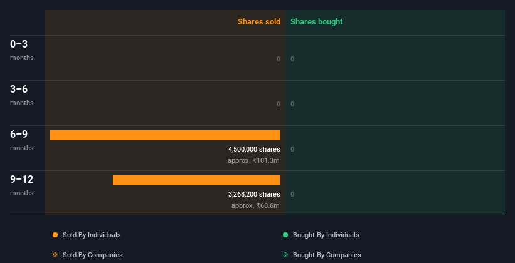The width and height of the screenshot is (515, 263).
Task: Click the striped Sold By Companies legend icon
Action: tap(55, 255)
